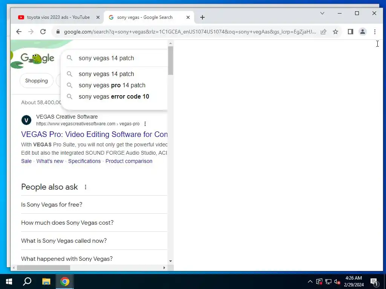Screen dimensions: 386x289
Task: Open Windows taskbar search
Action: pyautogui.click(x=27, y=281)
